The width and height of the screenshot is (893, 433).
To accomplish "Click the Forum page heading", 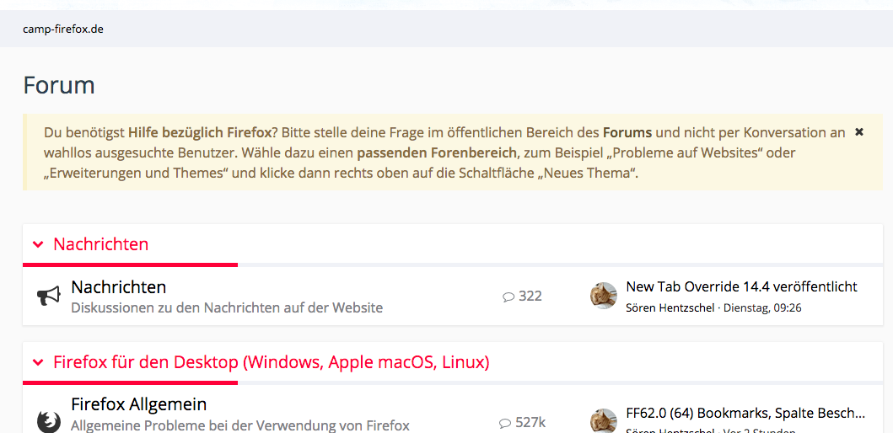I will pos(59,85).
